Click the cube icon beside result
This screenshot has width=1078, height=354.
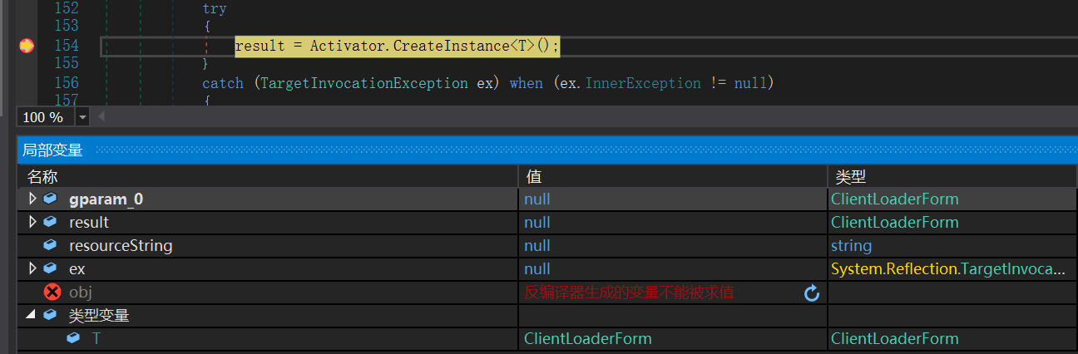(51, 223)
